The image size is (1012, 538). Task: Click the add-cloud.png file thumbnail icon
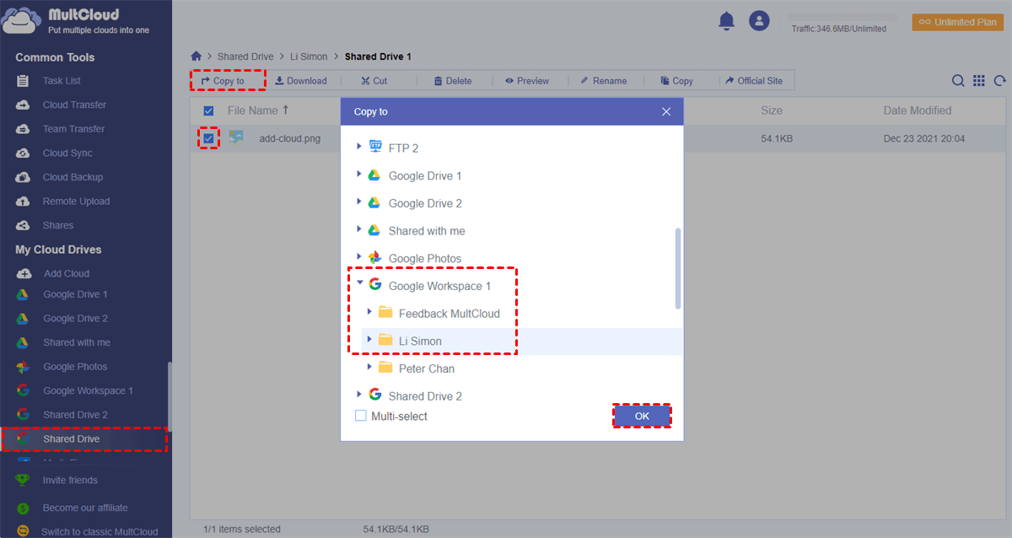(237, 137)
